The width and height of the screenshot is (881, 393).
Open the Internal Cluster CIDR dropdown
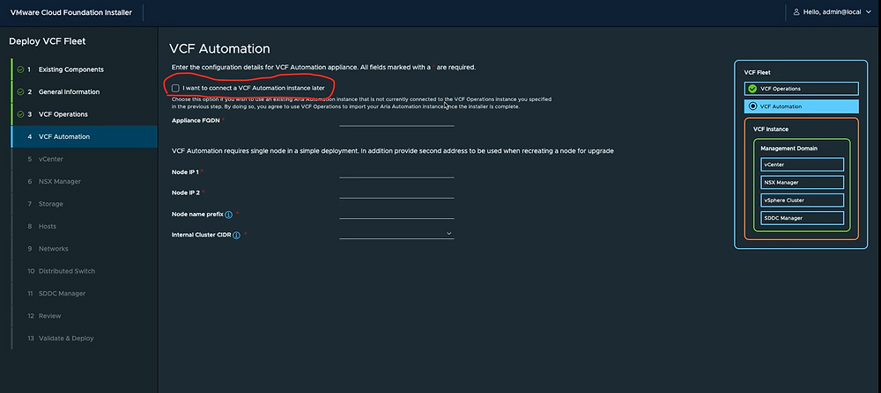[x=396, y=233]
